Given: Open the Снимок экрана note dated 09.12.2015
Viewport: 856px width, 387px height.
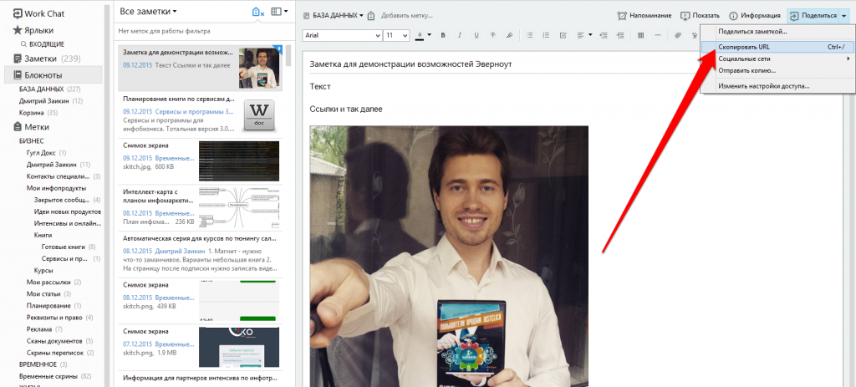Looking at the screenshot, I should (201, 161).
